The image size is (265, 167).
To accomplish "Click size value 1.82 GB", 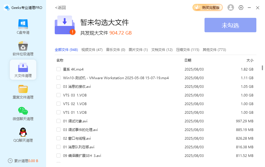I will click(x=247, y=69).
